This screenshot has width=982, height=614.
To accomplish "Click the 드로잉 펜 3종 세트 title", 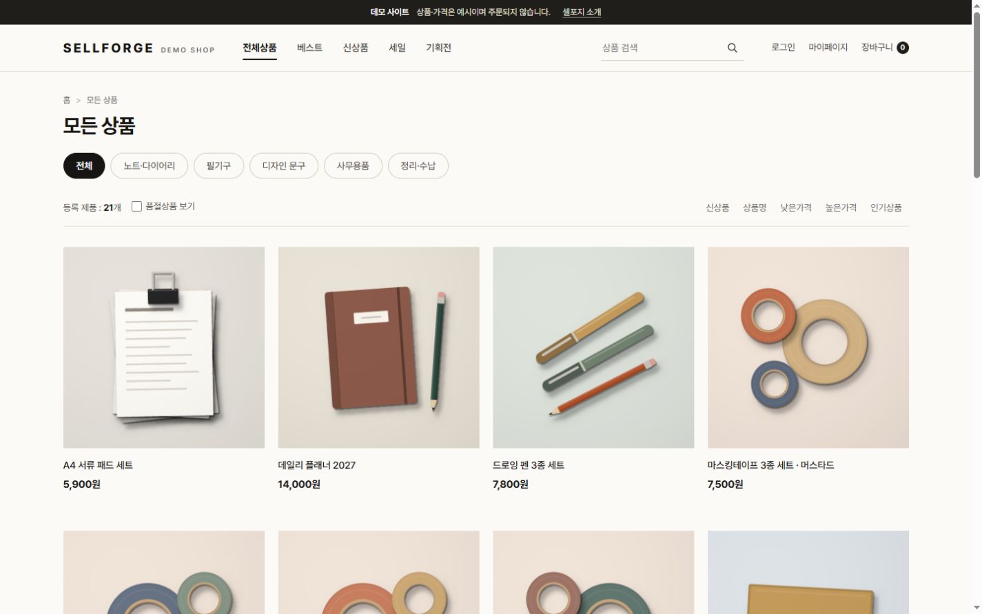I will tap(529, 465).
